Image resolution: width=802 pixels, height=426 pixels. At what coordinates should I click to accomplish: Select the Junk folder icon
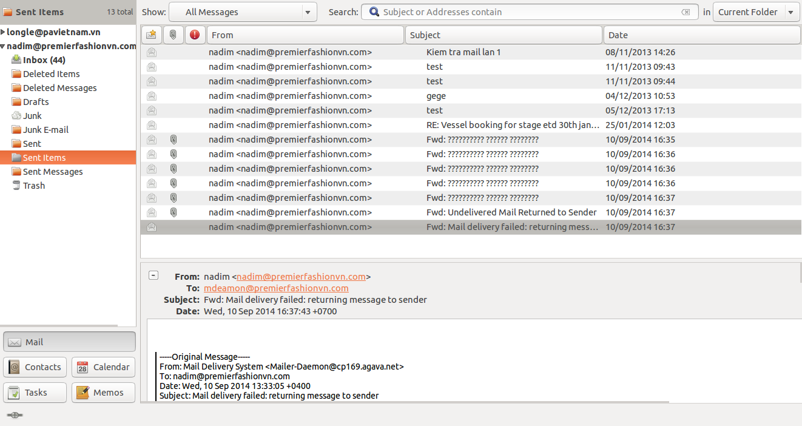point(16,116)
